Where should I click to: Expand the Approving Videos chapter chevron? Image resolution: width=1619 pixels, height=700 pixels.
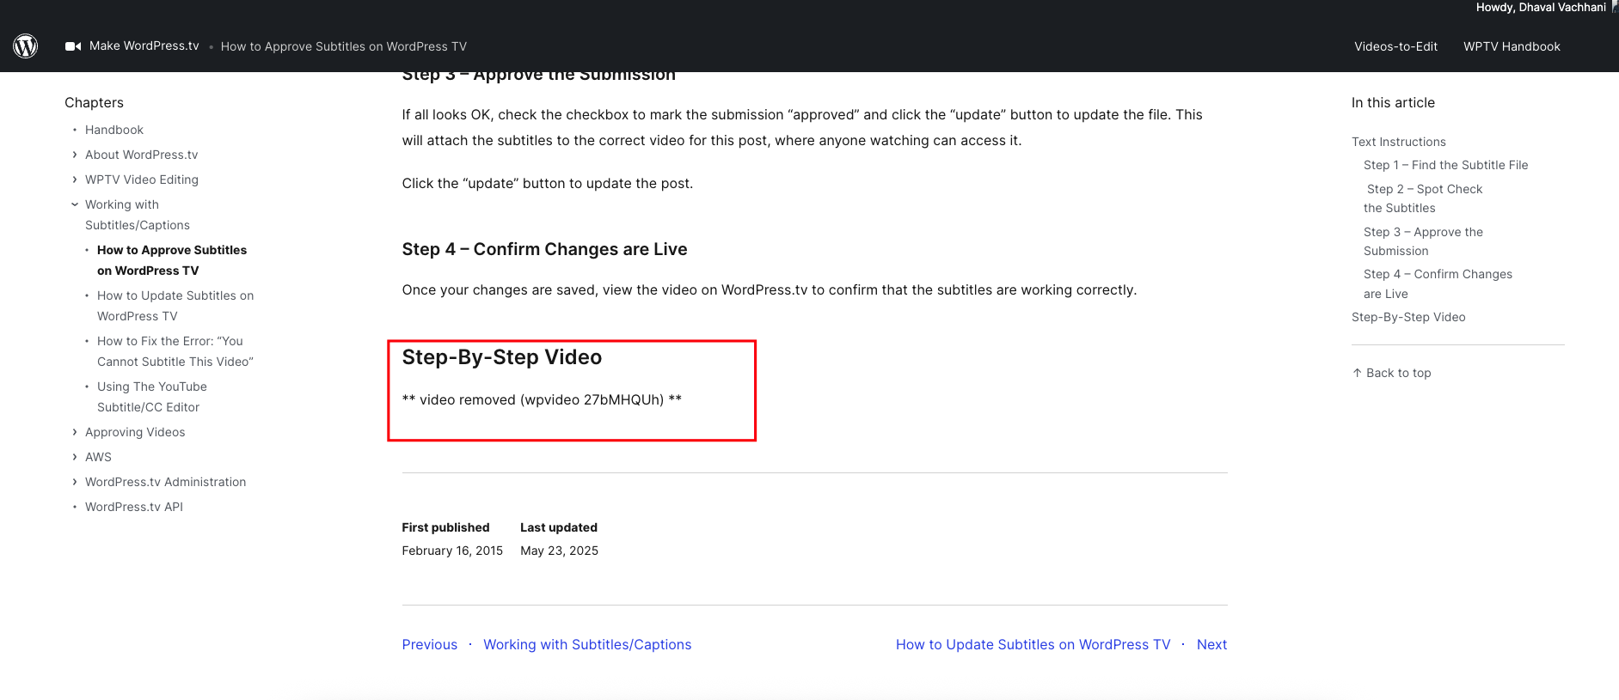click(75, 432)
